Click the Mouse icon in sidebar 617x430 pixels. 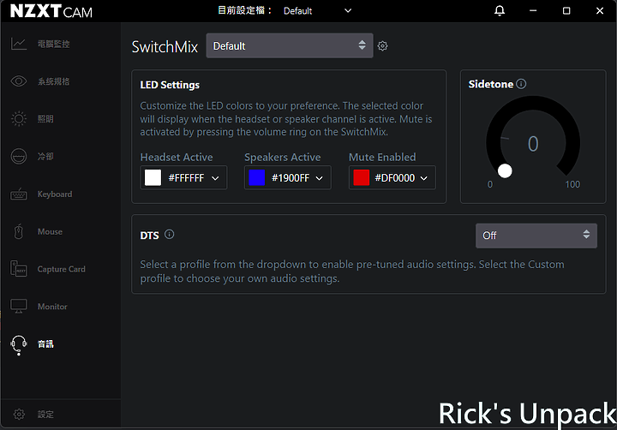[19, 231]
